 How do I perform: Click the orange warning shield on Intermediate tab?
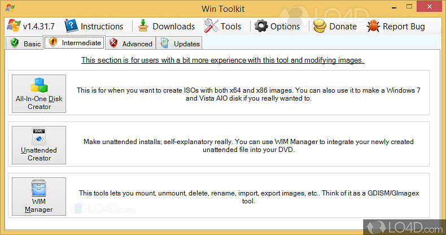point(53,42)
